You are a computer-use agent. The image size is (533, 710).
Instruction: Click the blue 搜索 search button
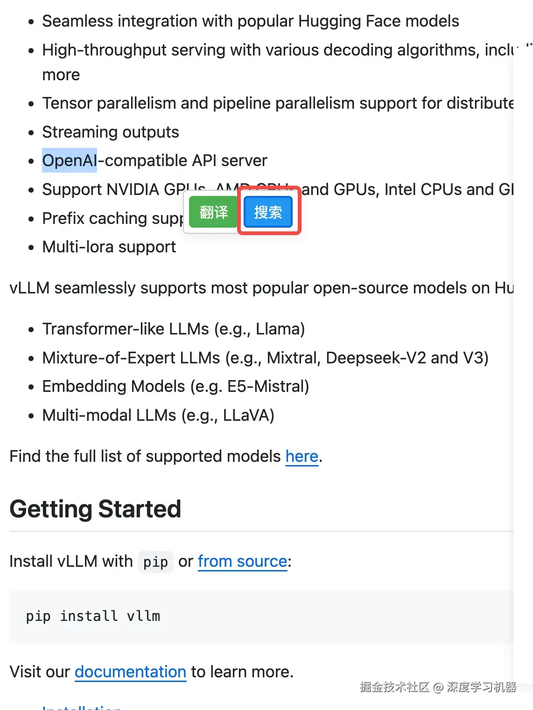tap(268, 212)
